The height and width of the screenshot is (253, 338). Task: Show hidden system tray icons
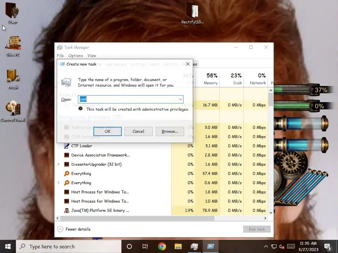(266, 246)
